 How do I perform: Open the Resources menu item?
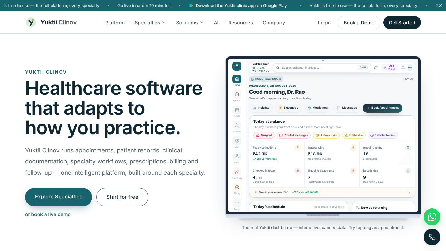pyautogui.click(x=240, y=23)
